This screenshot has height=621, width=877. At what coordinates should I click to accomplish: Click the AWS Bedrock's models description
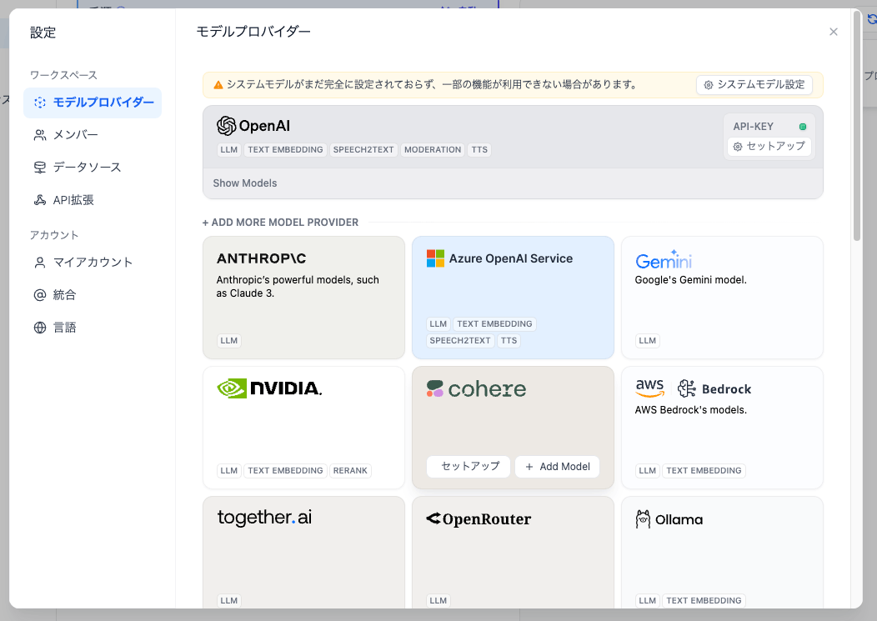click(691, 410)
